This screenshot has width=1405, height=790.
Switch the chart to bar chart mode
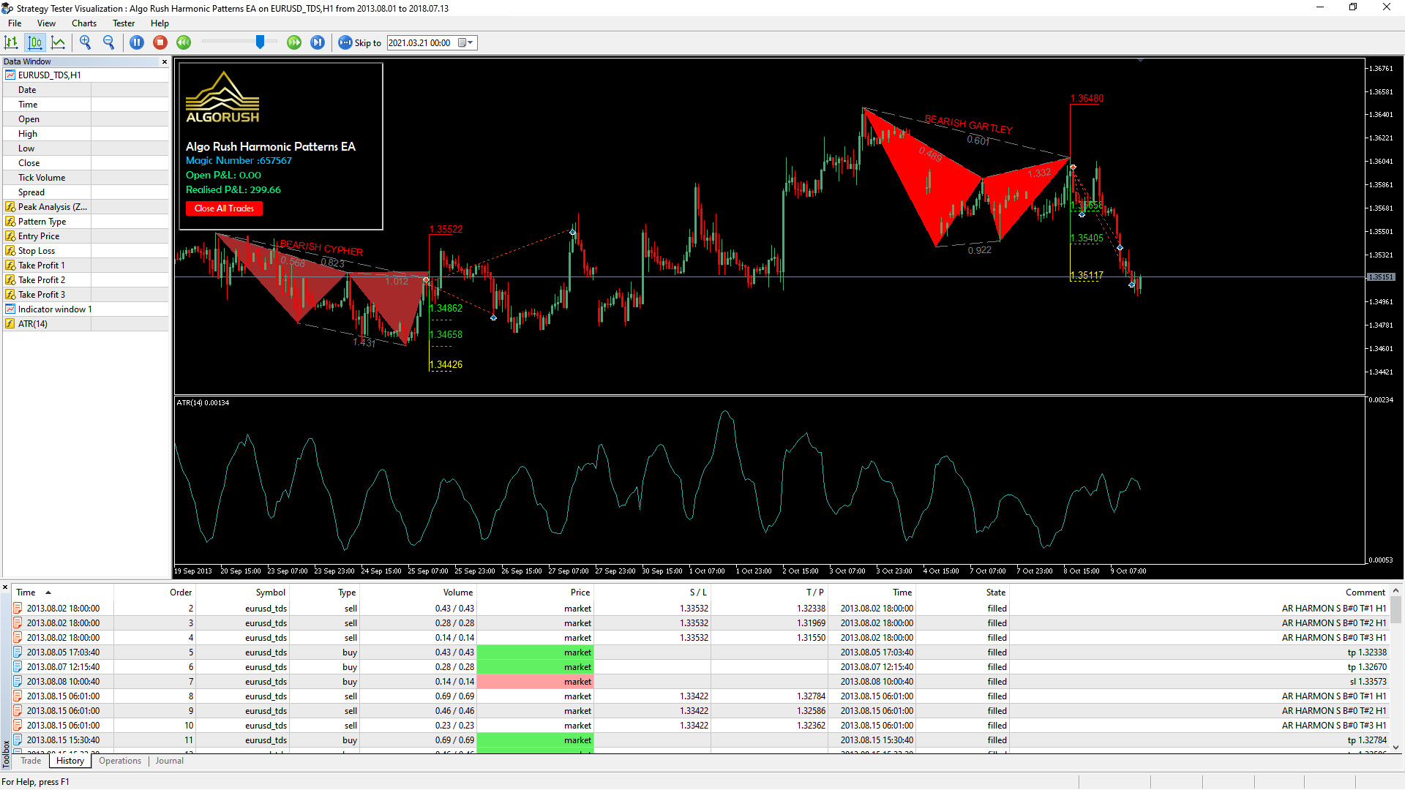click(x=11, y=42)
